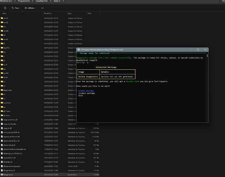Click the ko-KR folder icon
The image size is (225, 177).
pos(2,73)
